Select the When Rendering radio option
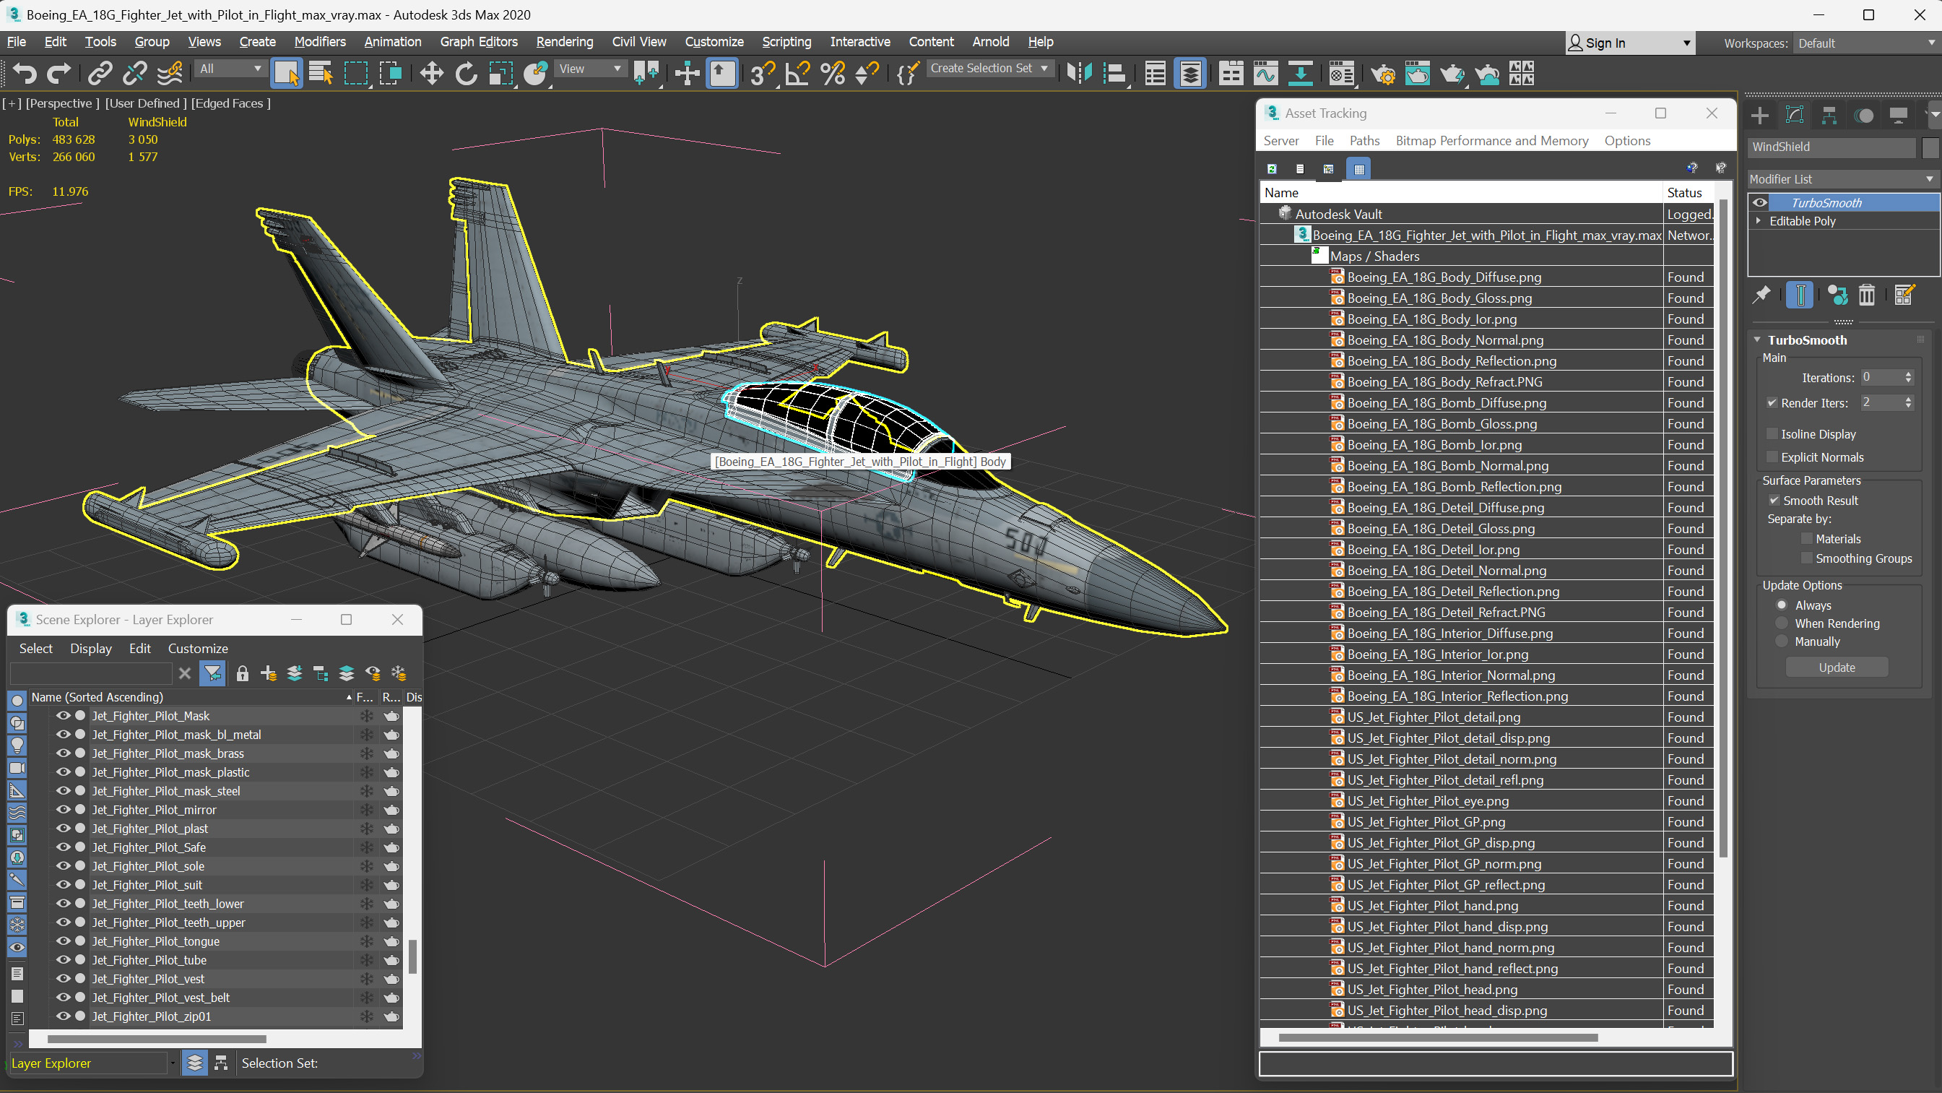The image size is (1942, 1093). (x=1782, y=623)
